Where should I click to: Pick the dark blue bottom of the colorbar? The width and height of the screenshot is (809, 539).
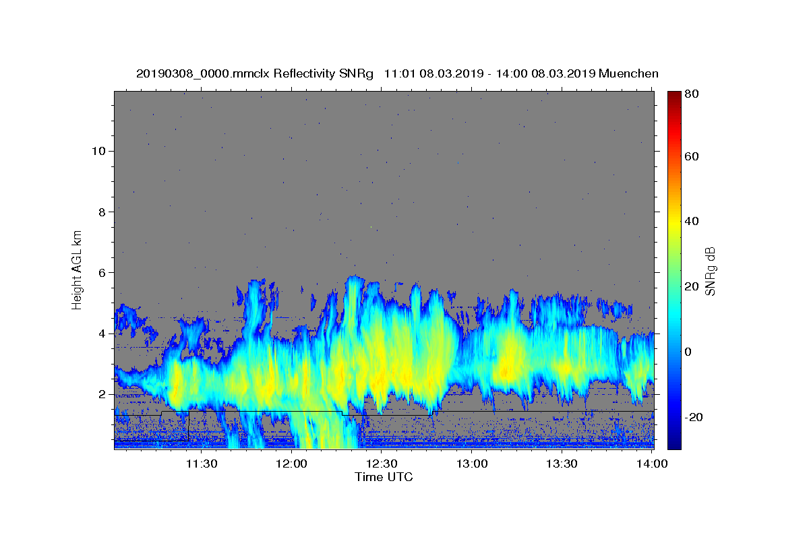tap(674, 443)
